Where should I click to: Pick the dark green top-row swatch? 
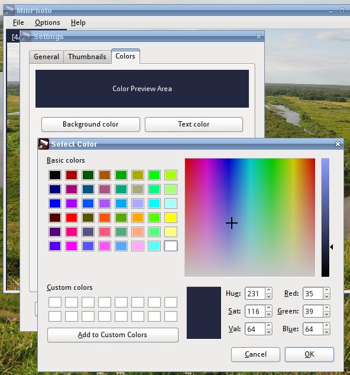coord(88,175)
